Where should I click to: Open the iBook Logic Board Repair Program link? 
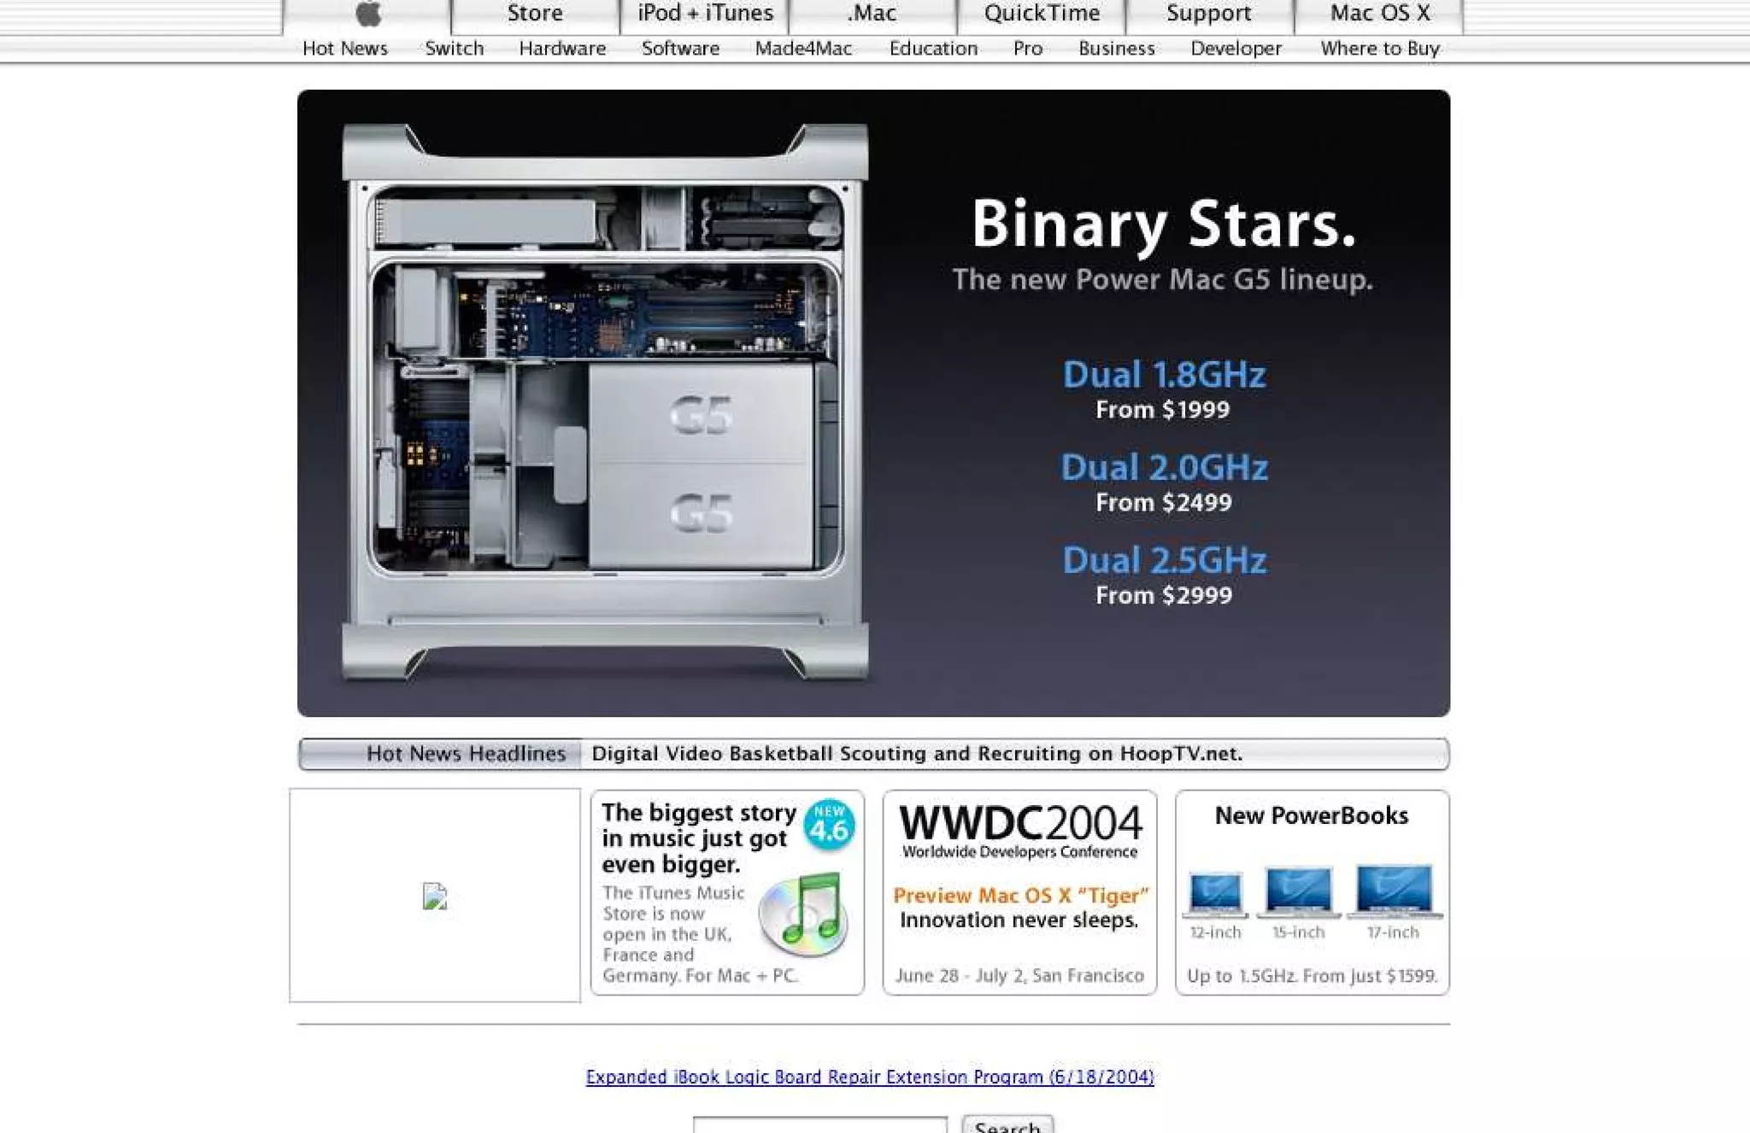click(x=870, y=1078)
